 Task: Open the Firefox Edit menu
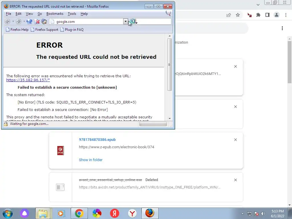(19, 14)
